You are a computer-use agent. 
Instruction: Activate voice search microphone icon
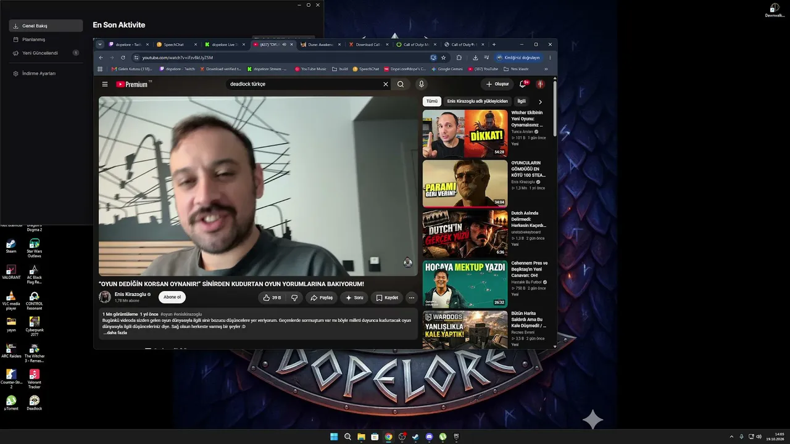422,84
